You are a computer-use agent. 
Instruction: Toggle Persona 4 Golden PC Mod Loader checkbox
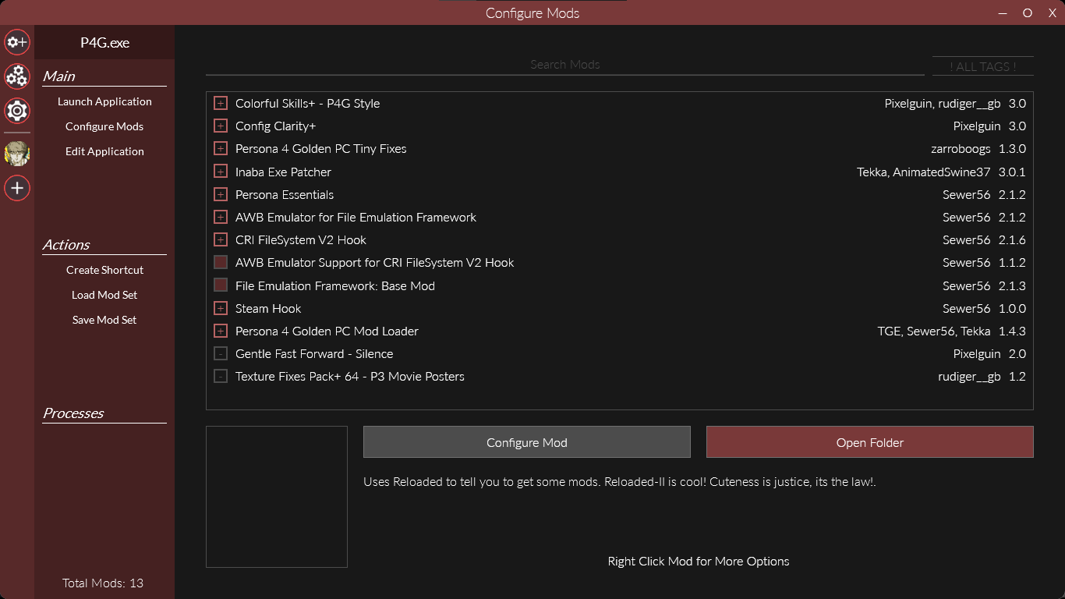coord(221,331)
